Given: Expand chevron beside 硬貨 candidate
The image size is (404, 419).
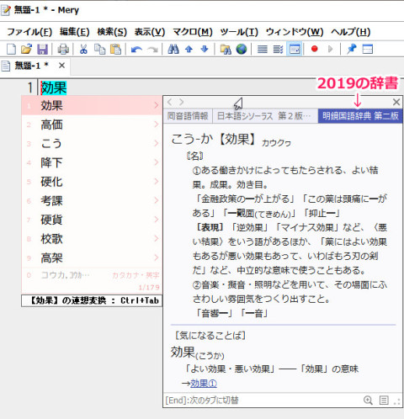Looking at the screenshot, I should [157, 220].
